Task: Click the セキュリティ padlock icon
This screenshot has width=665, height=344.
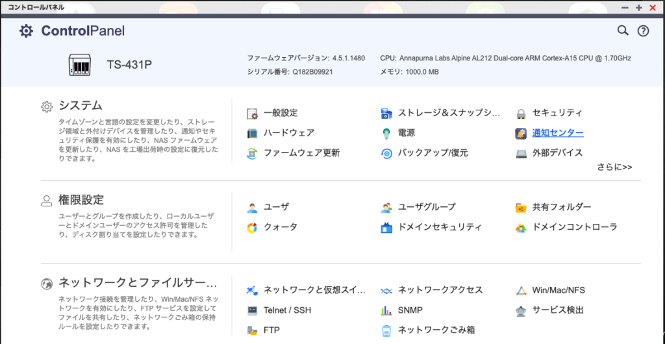Action: tap(521, 114)
